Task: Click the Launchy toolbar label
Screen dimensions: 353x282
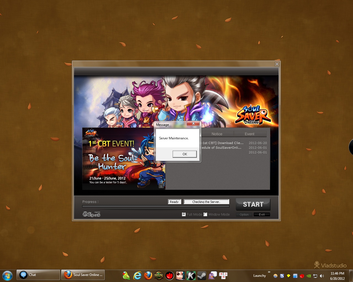Action: click(x=260, y=276)
